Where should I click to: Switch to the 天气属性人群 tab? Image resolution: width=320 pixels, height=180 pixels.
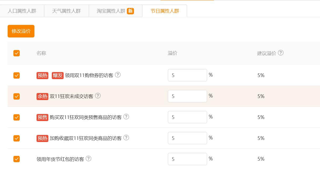pos(67,11)
